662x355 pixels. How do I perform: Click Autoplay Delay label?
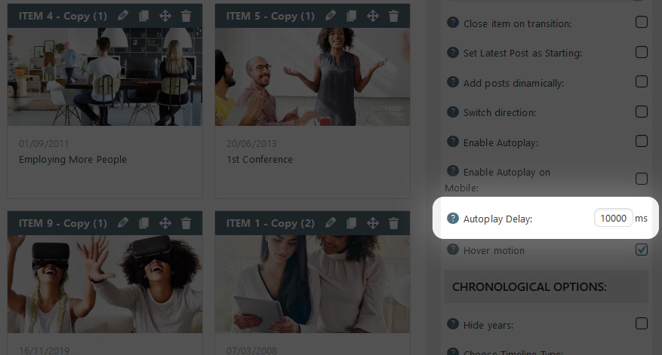click(x=497, y=219)
